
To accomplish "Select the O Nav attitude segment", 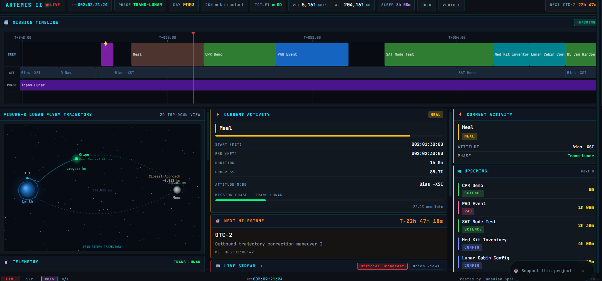I will coord(77,73).
